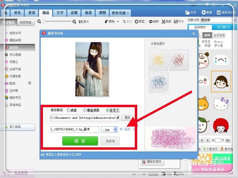Switch to 已下载 tab
Screen dimensions: 238x178
point(223,27)
